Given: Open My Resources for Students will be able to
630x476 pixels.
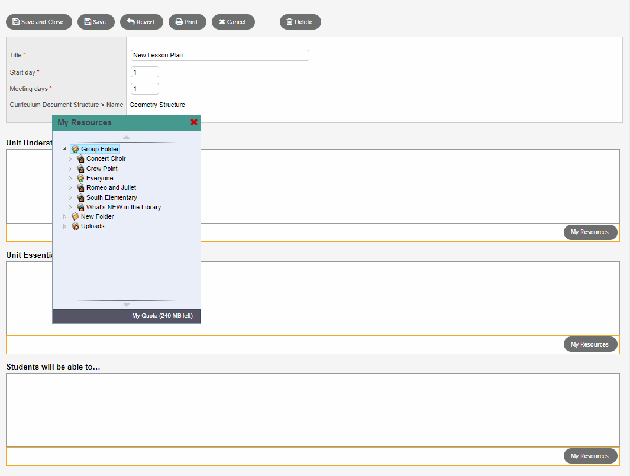Looking at the screenshot, I should point(590,456).
